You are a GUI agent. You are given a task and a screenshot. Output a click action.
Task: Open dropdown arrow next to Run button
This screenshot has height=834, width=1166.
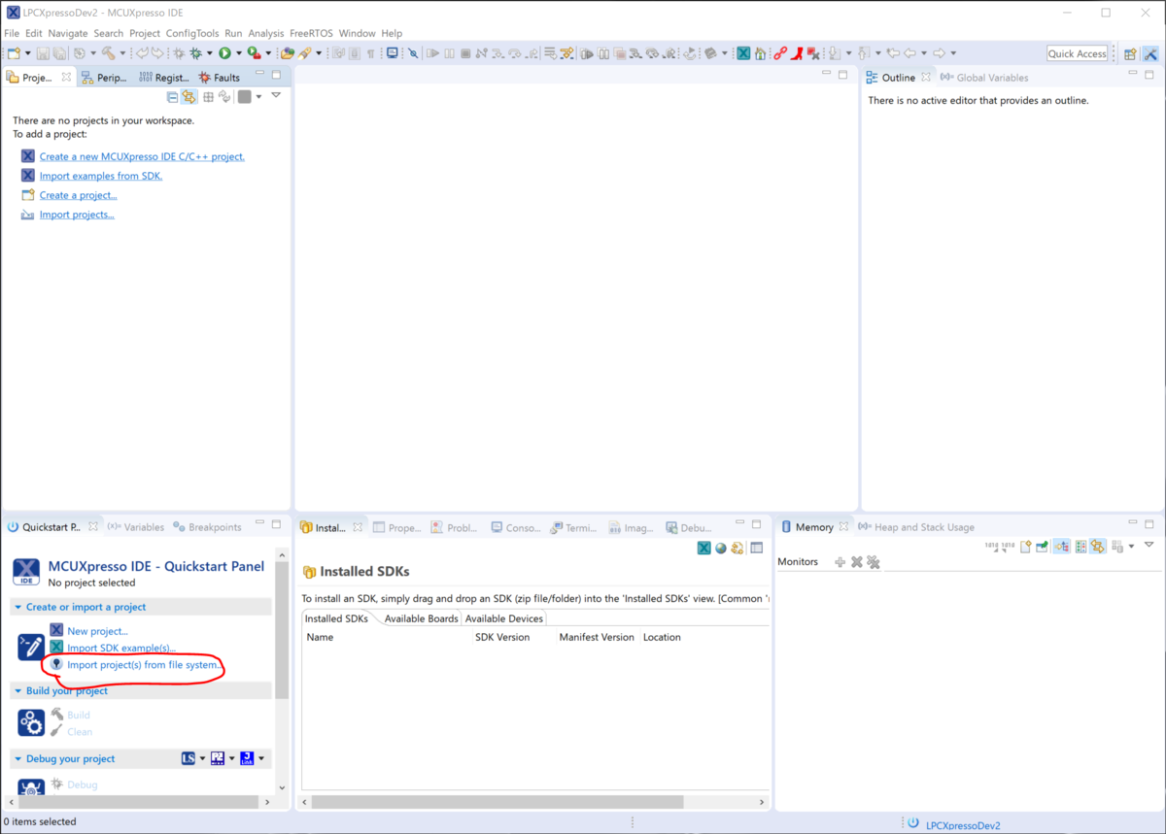[x=239, y=53]
